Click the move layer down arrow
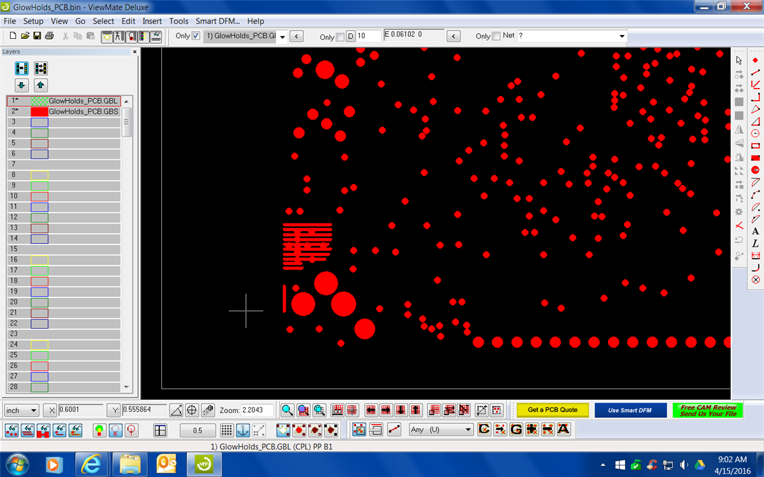This screenshot has width=764, height=477. [22, 85]
